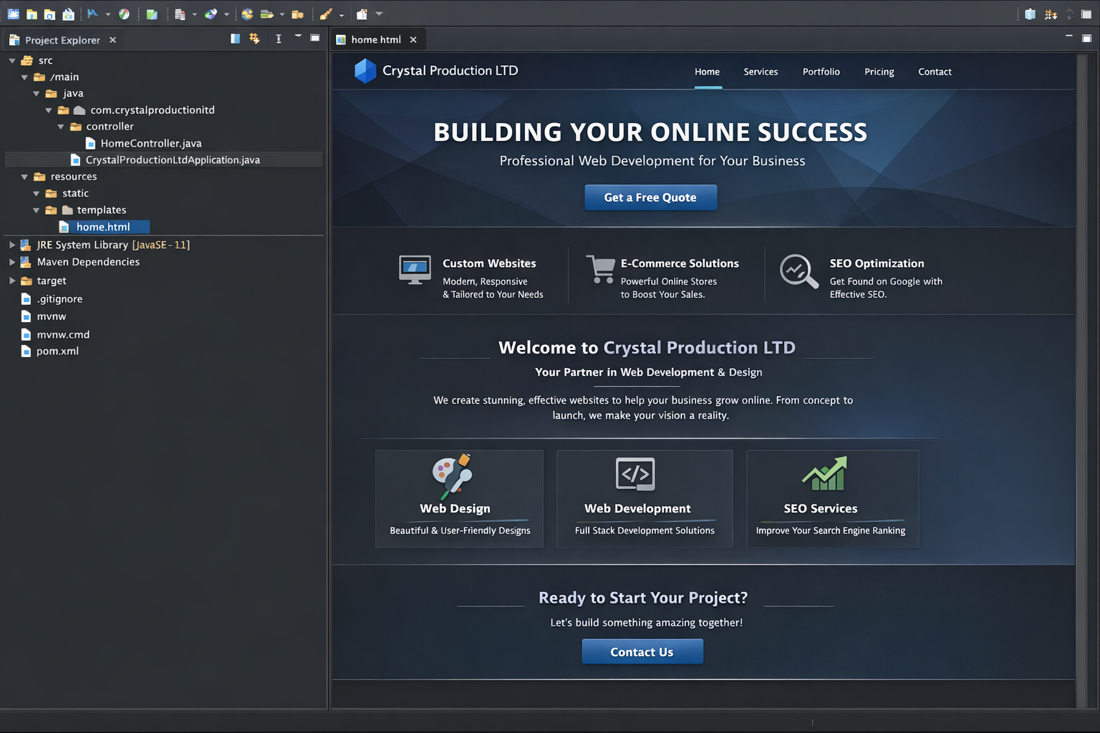Collapse the resources folder arrow
Screen dimensions: 1100x733
(24, 177)
